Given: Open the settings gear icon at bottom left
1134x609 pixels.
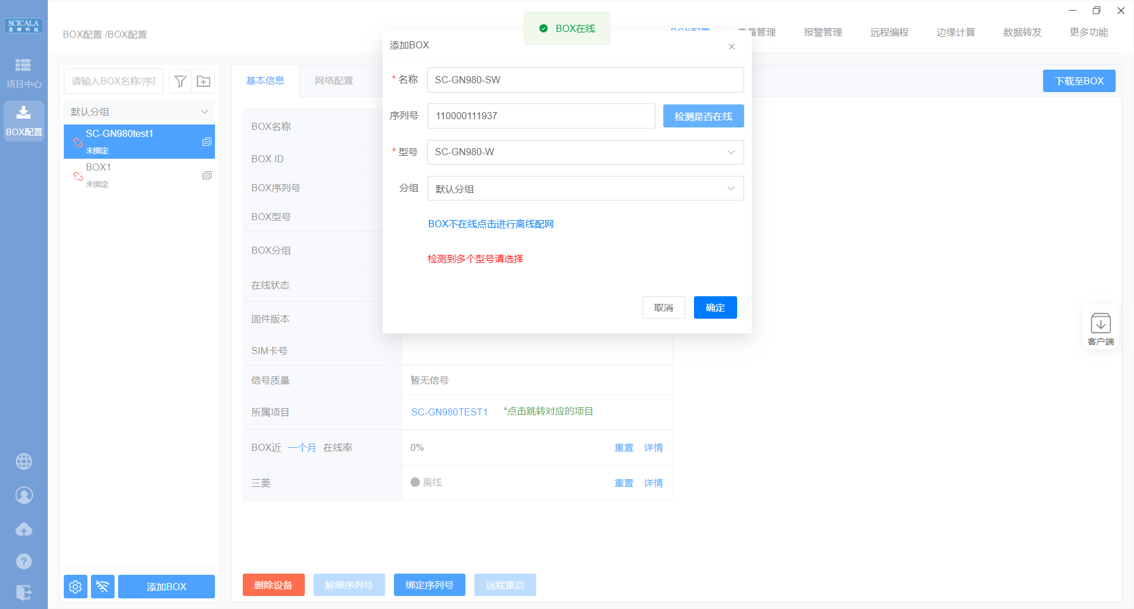Looking at the screenshot, I should (76, 587).
